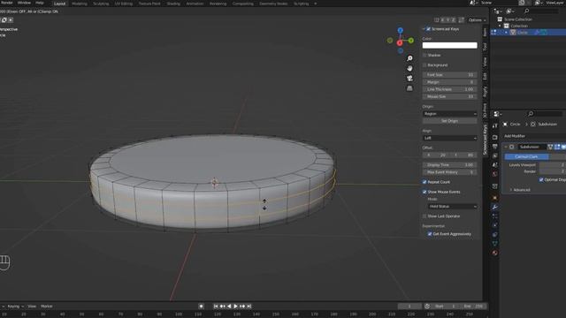Open the Modifiers wrench properties tab
Image resolution: width=566 pixels, height=318 pixels.
click(495, 207)
